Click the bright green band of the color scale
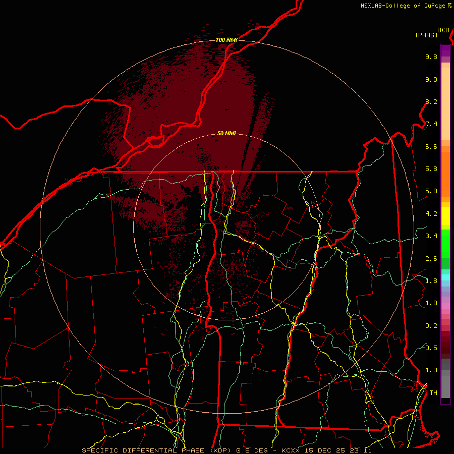454x454 pixels. 445,243
